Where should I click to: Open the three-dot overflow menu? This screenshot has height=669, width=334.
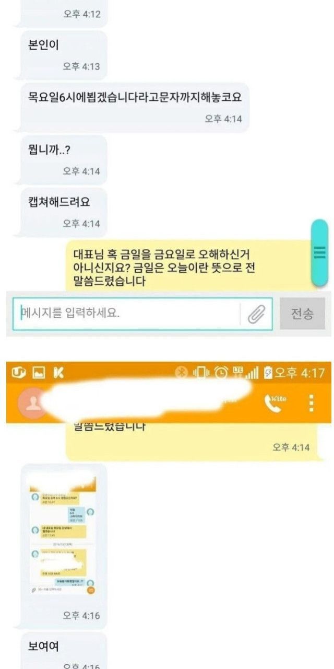pyautogui.click(x=312, y=403)
